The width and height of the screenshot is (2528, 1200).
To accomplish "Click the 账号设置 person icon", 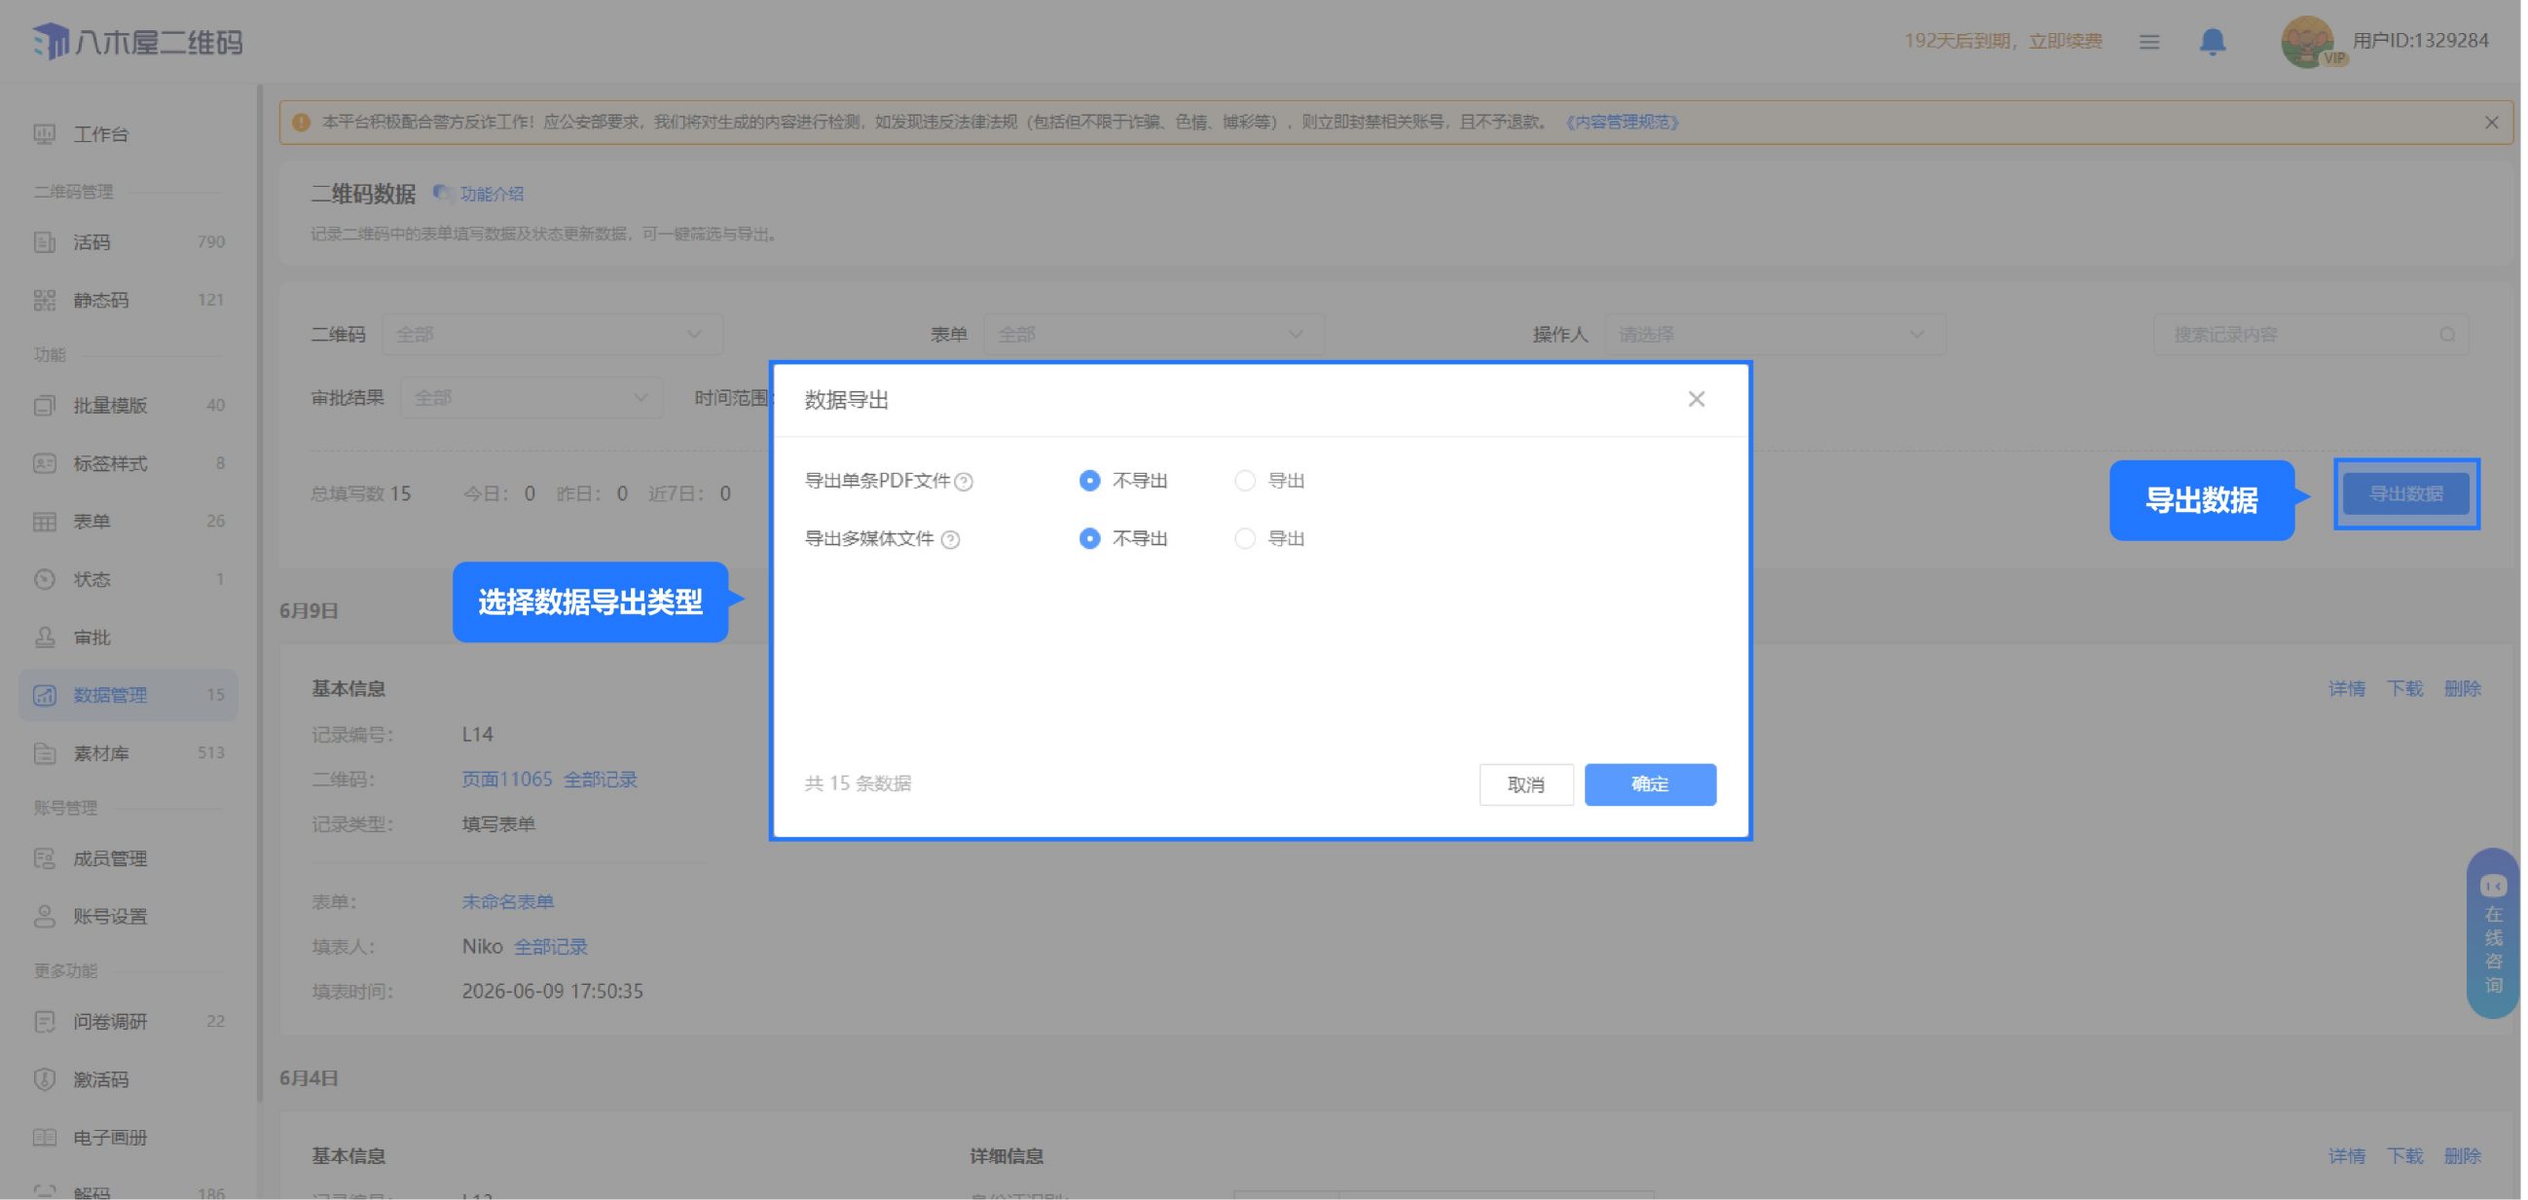I will 44,918.
